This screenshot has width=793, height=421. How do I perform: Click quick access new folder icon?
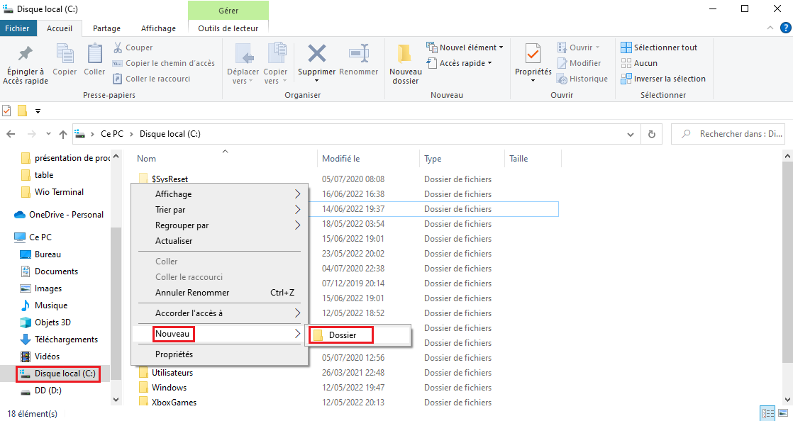22,111
